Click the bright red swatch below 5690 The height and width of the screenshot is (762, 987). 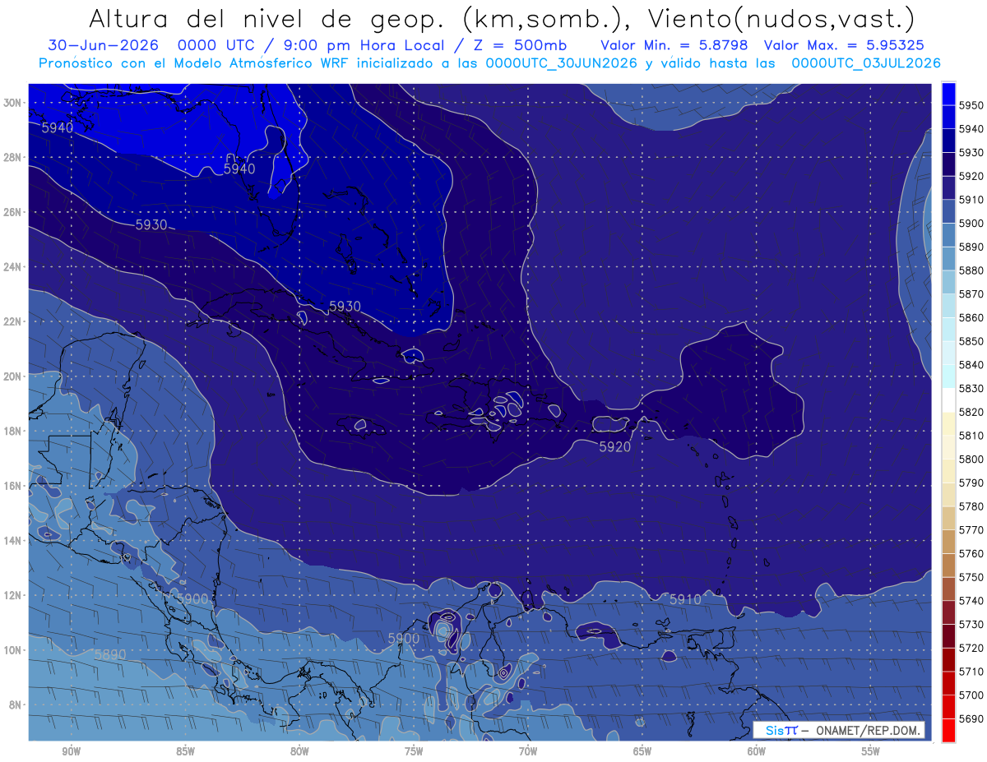click(948, 730)
